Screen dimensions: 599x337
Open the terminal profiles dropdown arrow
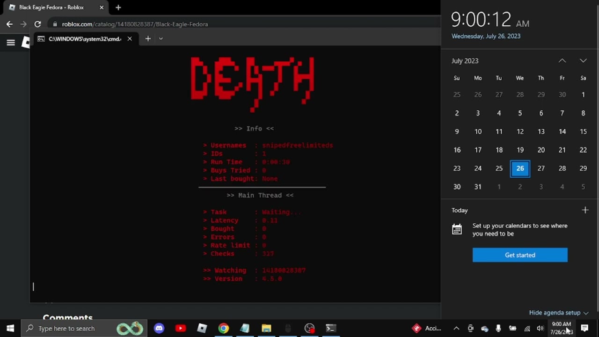[161, 39]
